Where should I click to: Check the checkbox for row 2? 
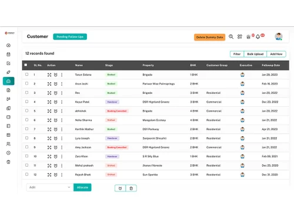tap(26, 83)
